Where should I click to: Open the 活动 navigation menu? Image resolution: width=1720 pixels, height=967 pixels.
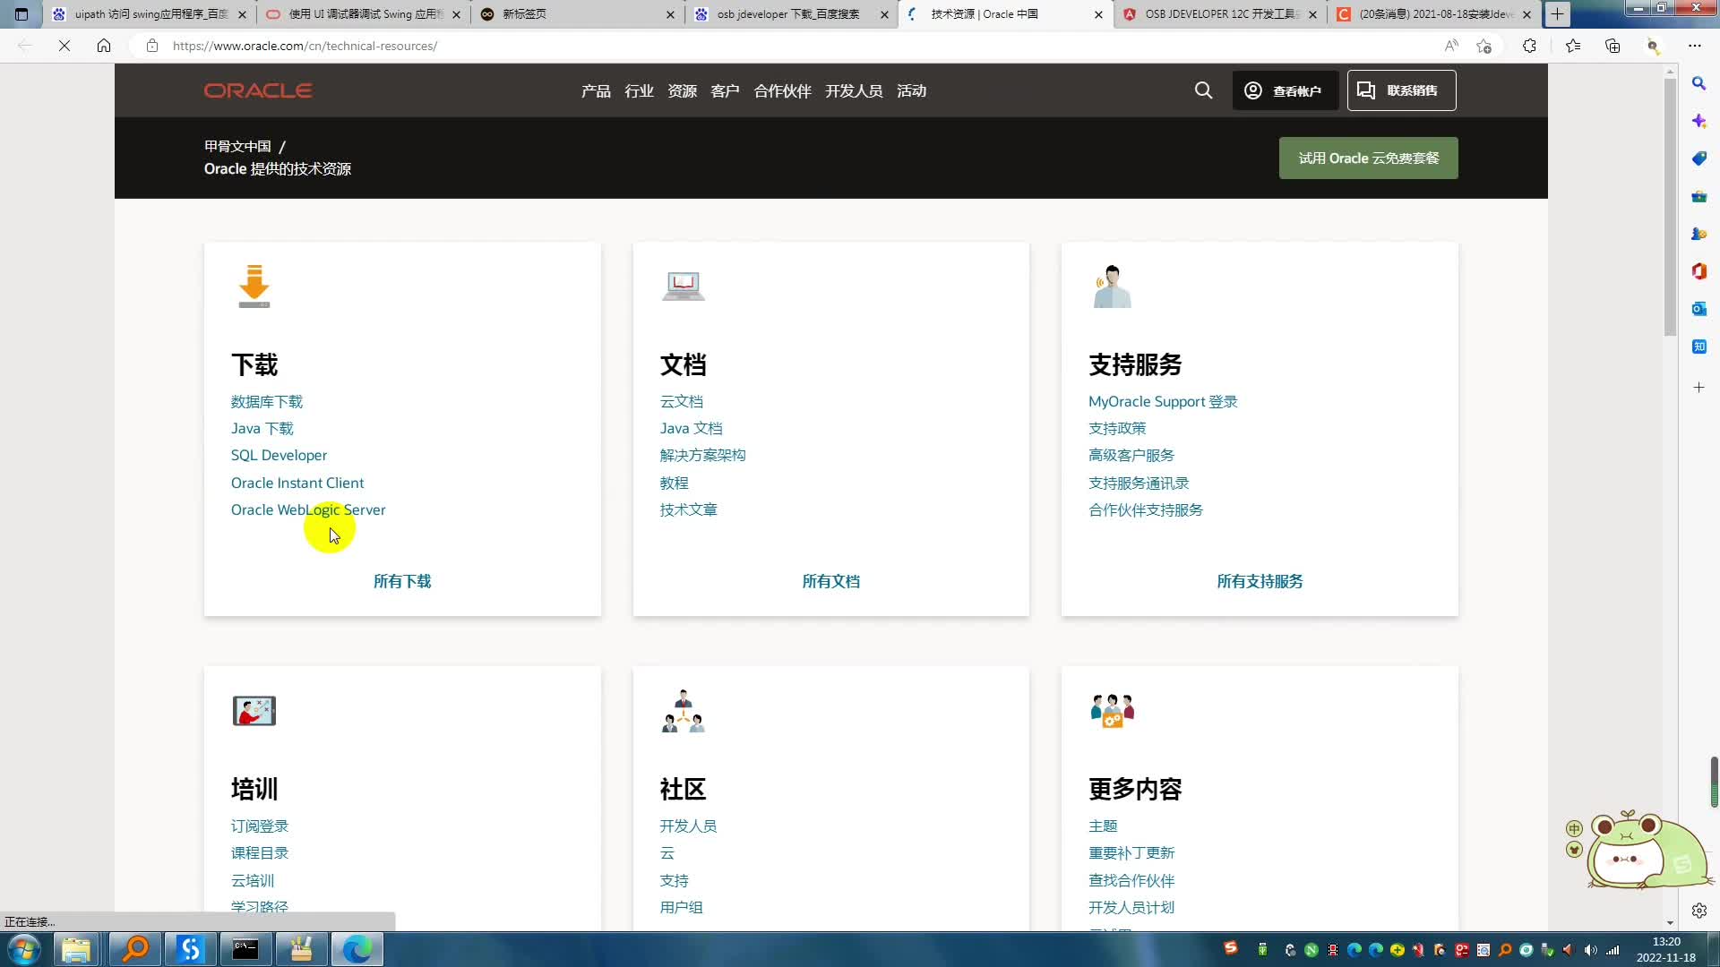pyautogui.click(x=911, y=90)
